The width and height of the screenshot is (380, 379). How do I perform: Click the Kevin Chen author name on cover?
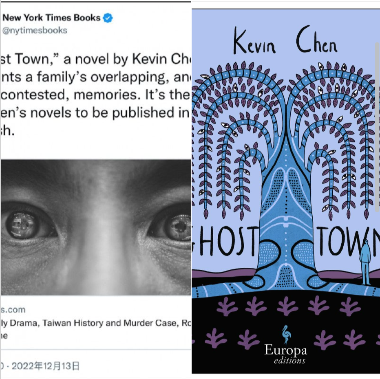tap(285, 40)
